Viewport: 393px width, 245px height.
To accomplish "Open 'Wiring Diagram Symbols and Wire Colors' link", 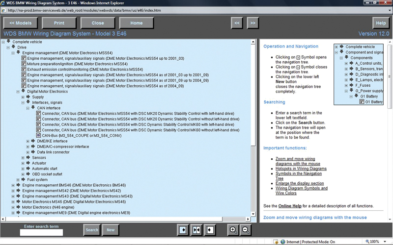I will [302, 191].
